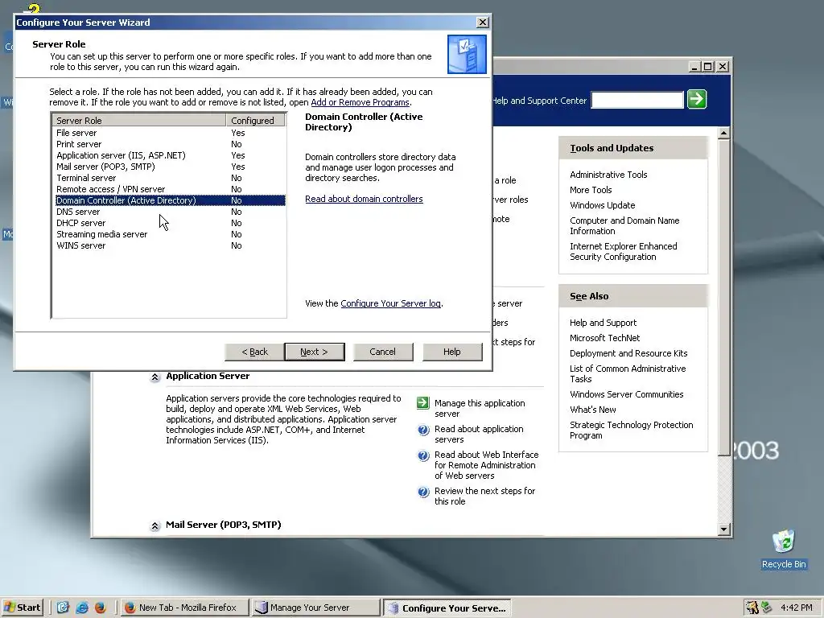Select DNS server role row
This screenshot has height=618, width=824.
(171, 212)
